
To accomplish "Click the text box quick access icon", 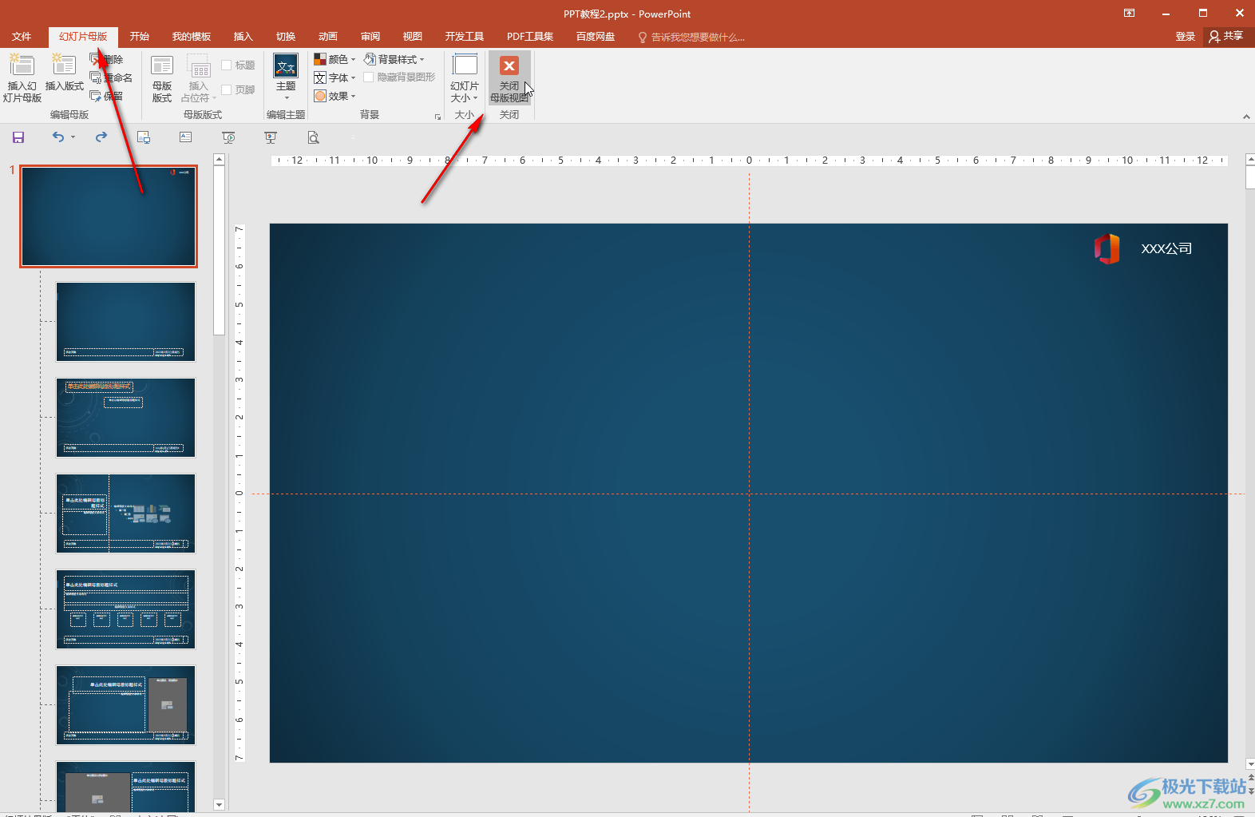I will pos(186,137).
